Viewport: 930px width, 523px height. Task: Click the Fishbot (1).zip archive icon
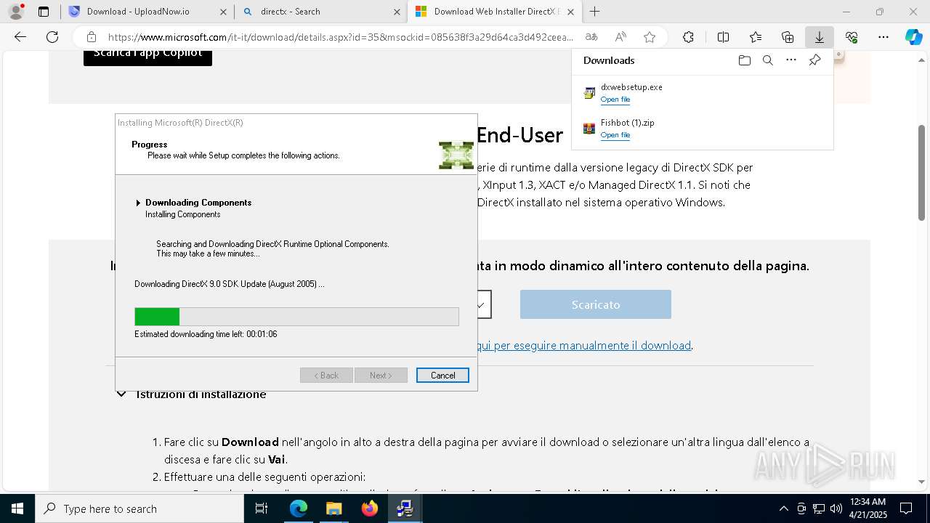tap(589, 129)
